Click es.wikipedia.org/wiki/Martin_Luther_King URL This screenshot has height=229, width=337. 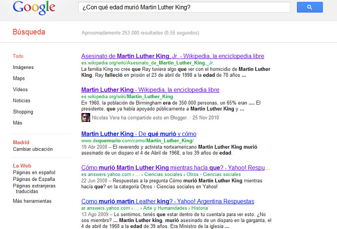click(x=127, y=97)
